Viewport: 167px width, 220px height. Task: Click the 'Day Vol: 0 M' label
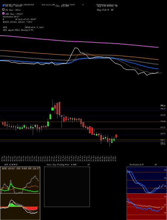pos(105,10)
